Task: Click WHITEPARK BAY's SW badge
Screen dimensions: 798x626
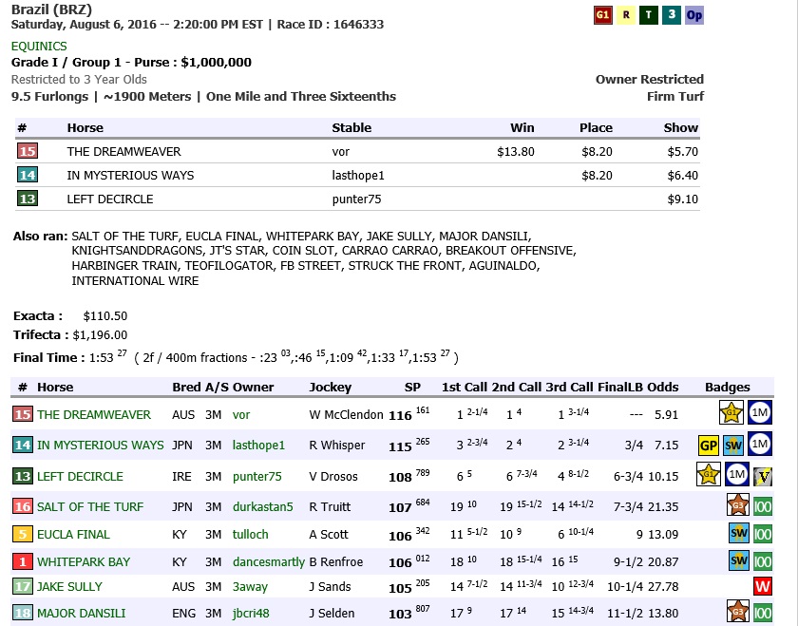Action: (x=739, y=560)
